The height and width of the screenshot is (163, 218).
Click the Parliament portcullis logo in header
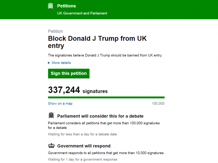point(51,6)
